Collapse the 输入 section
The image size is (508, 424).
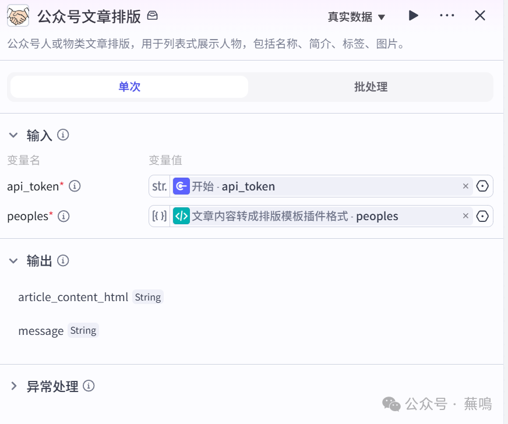[13, 135]
